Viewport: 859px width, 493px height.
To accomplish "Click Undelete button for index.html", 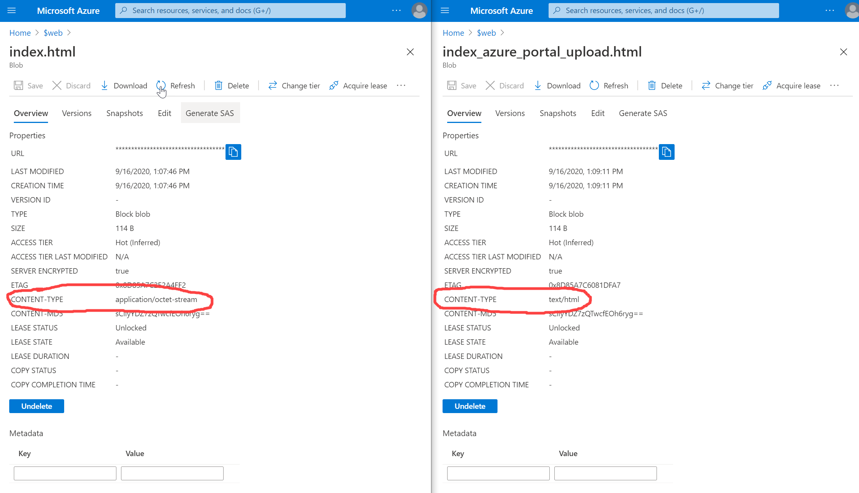I will tap(36, 406).
